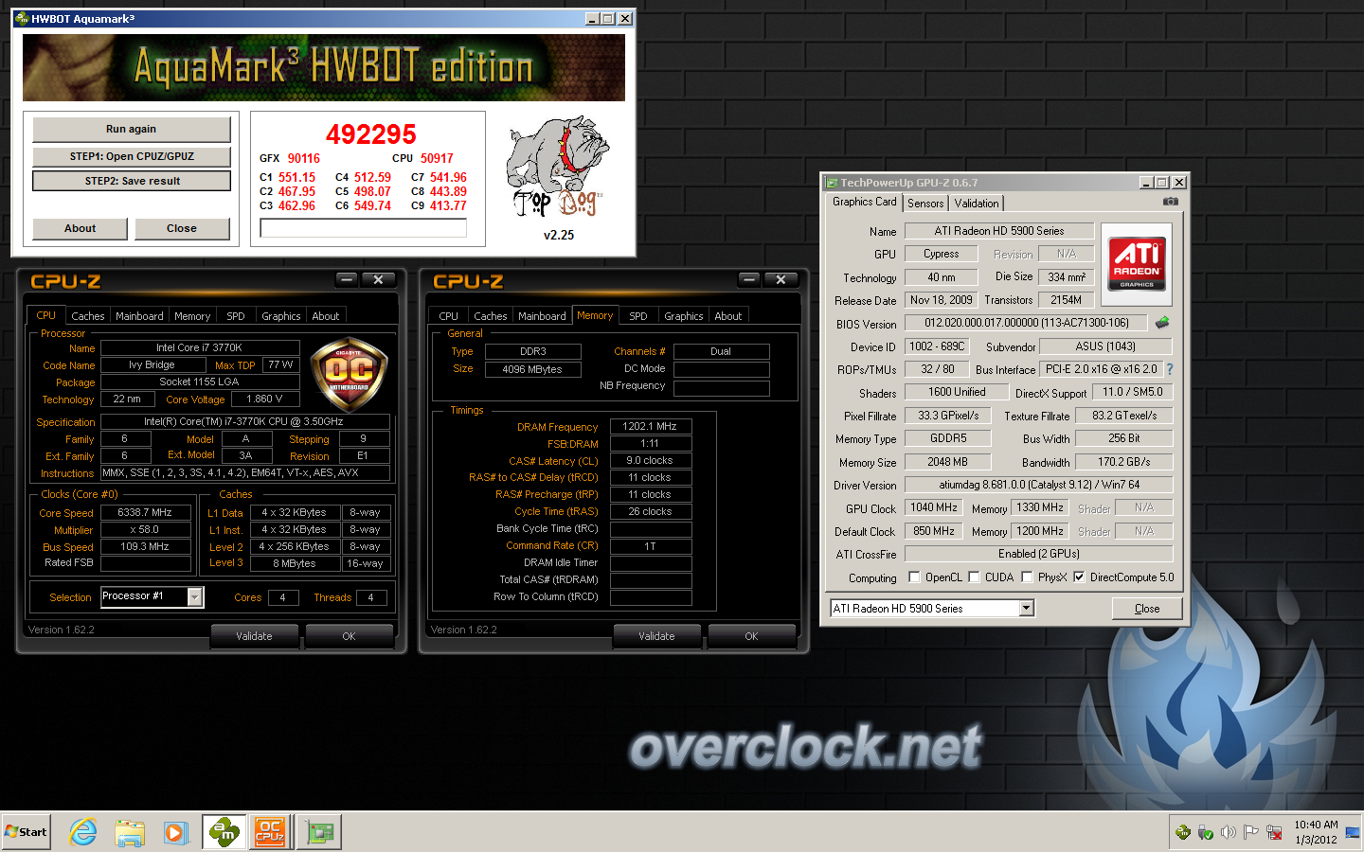Click the Core Speed value 6338.7 MHz

tap(145, 512)
